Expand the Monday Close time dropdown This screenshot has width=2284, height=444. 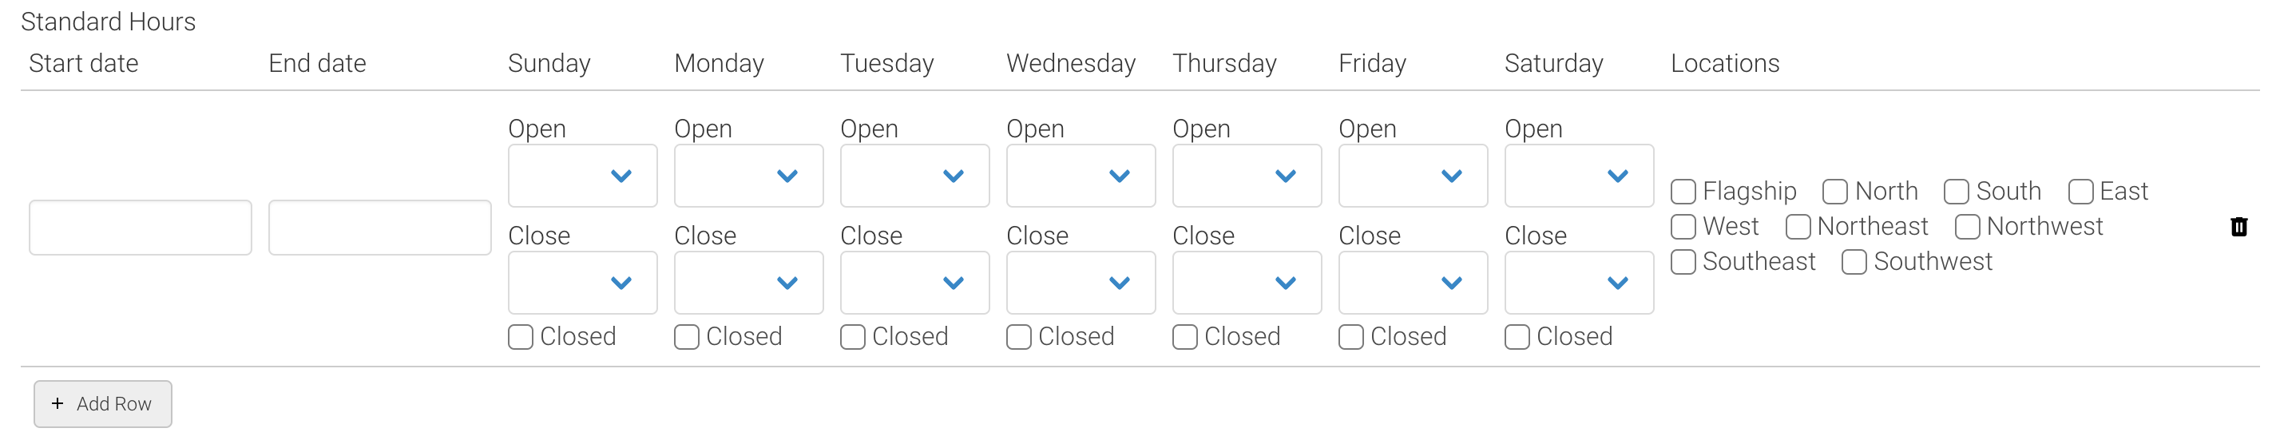[748, 283]
